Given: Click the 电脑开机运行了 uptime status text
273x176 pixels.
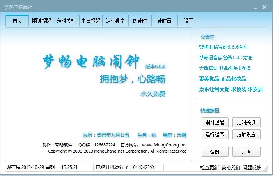Looking at the screenshot, I should (x=125, y=167).
